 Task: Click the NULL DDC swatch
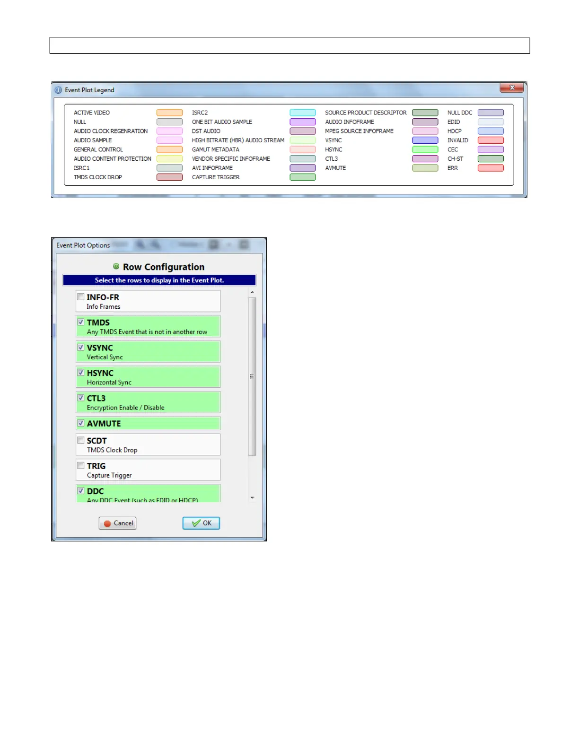(x=491, y=113)
